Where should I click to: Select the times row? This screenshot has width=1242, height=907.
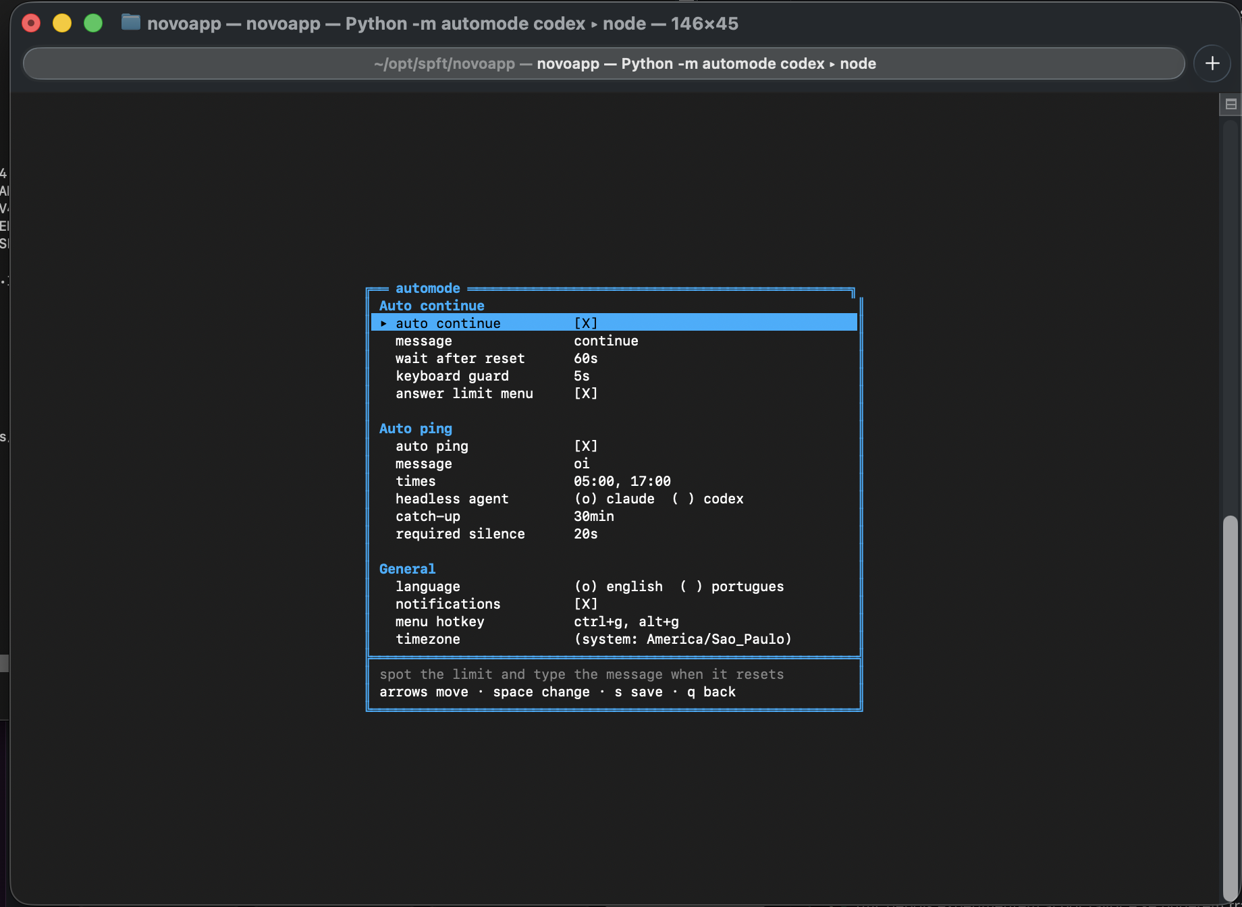click(614, 481)
